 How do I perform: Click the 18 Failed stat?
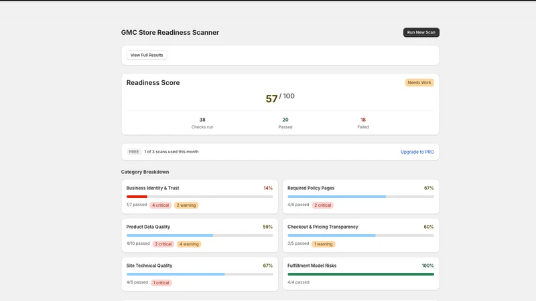(363, 123)
